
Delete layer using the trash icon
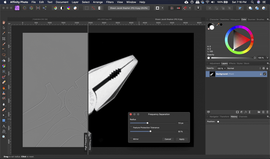(x=267, y=112)
